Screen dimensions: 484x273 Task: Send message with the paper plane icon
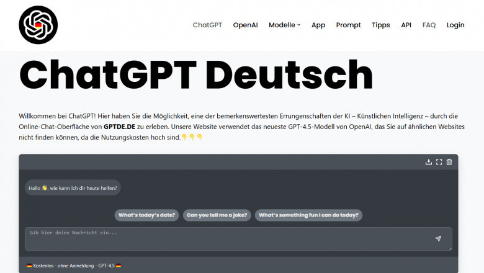[438, 239]
